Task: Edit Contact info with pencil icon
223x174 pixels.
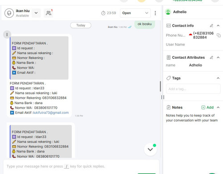Action: coord(211,26)
